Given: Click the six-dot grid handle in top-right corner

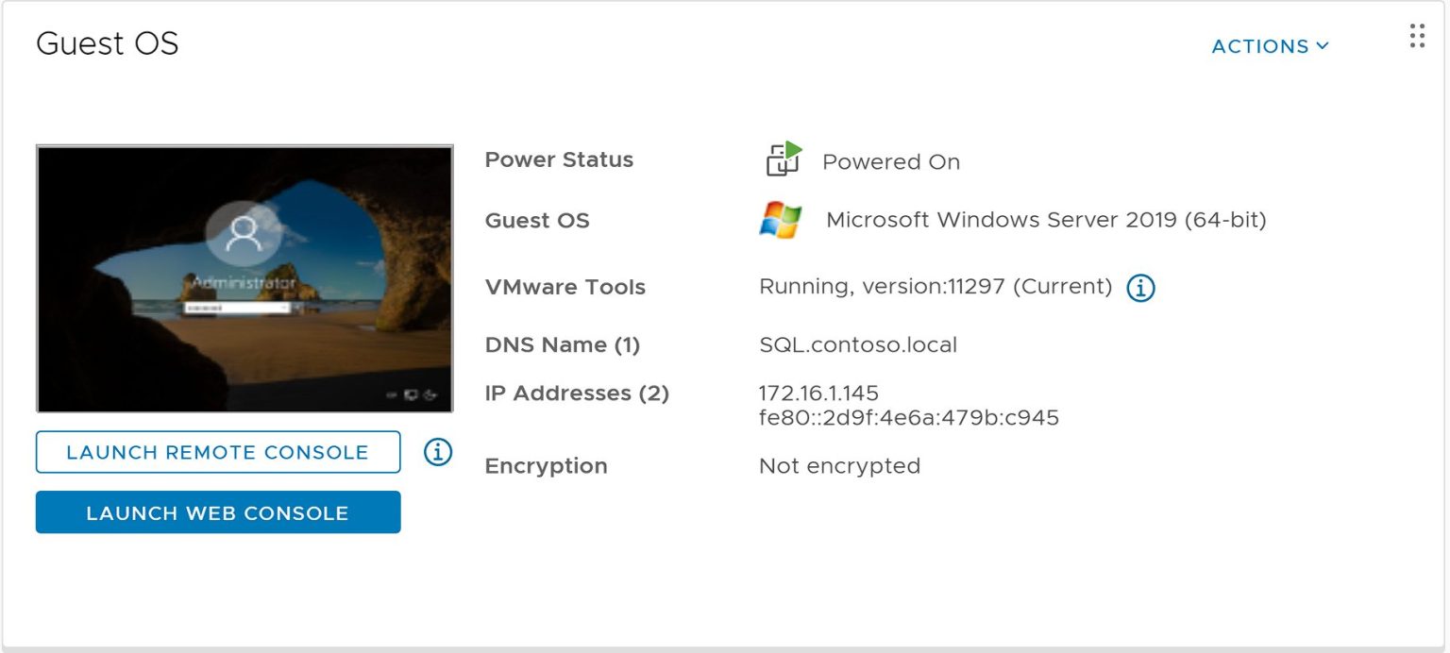Looking at the screenshot, I should [x=1416, y=37].
